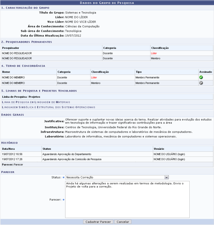Click the Pesquisador column header
The height and width of the screenshot is (225, 214).
point(11,48)
